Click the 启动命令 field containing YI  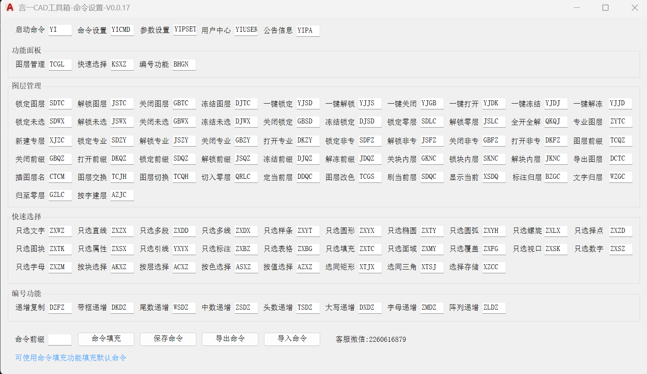click(x=60, y=30)
